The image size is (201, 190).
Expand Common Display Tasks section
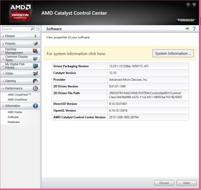(20, 59)
